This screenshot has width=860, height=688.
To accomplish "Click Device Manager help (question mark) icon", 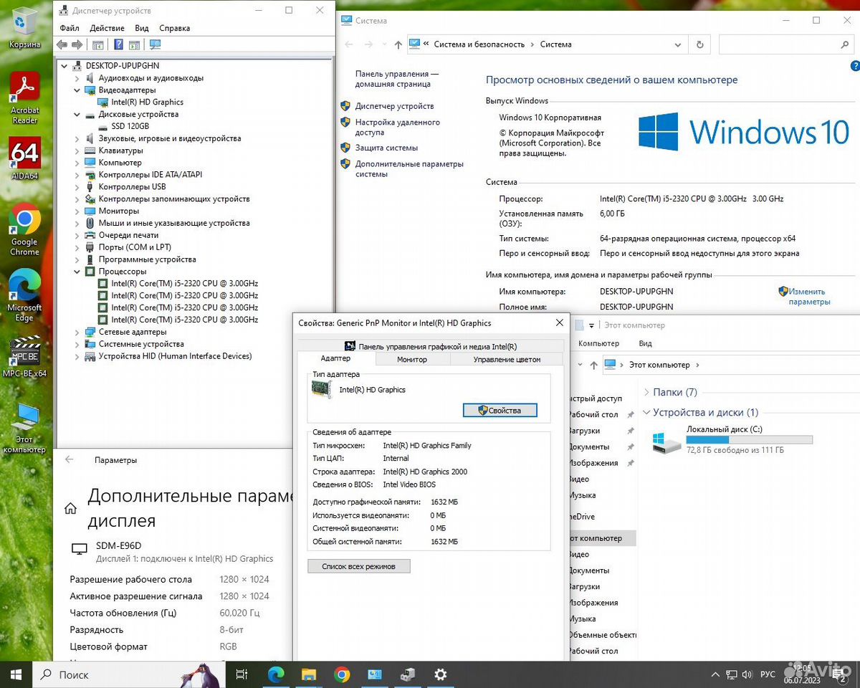I will [118, 44].
